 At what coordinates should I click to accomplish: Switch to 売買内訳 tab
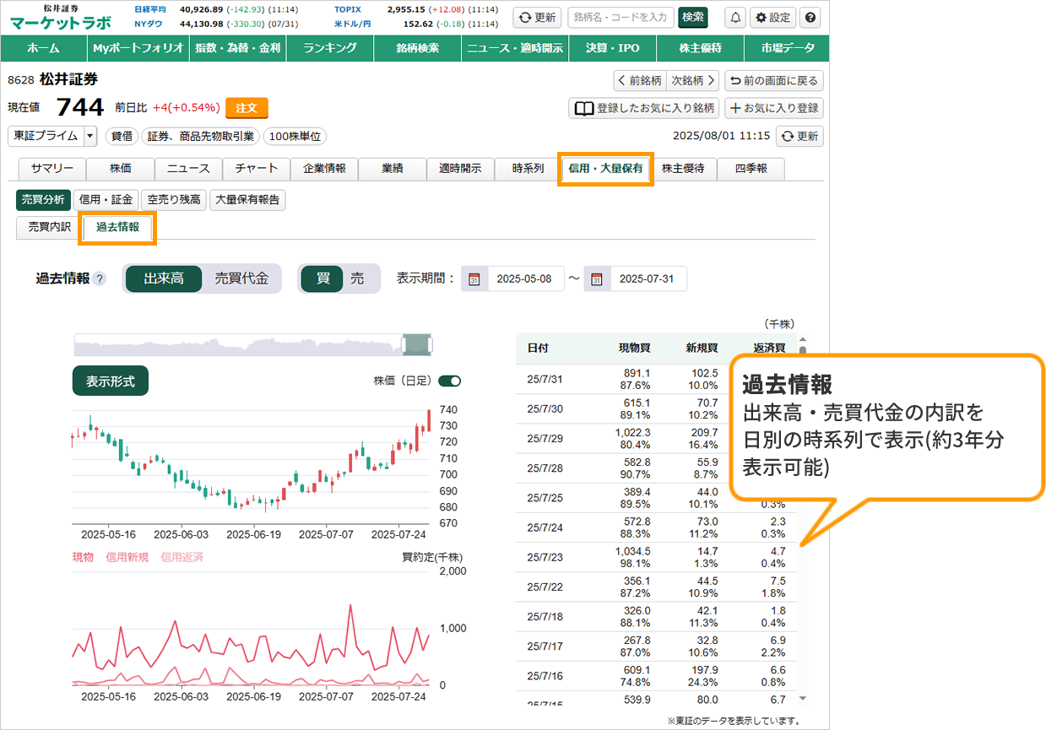[49, 227]
